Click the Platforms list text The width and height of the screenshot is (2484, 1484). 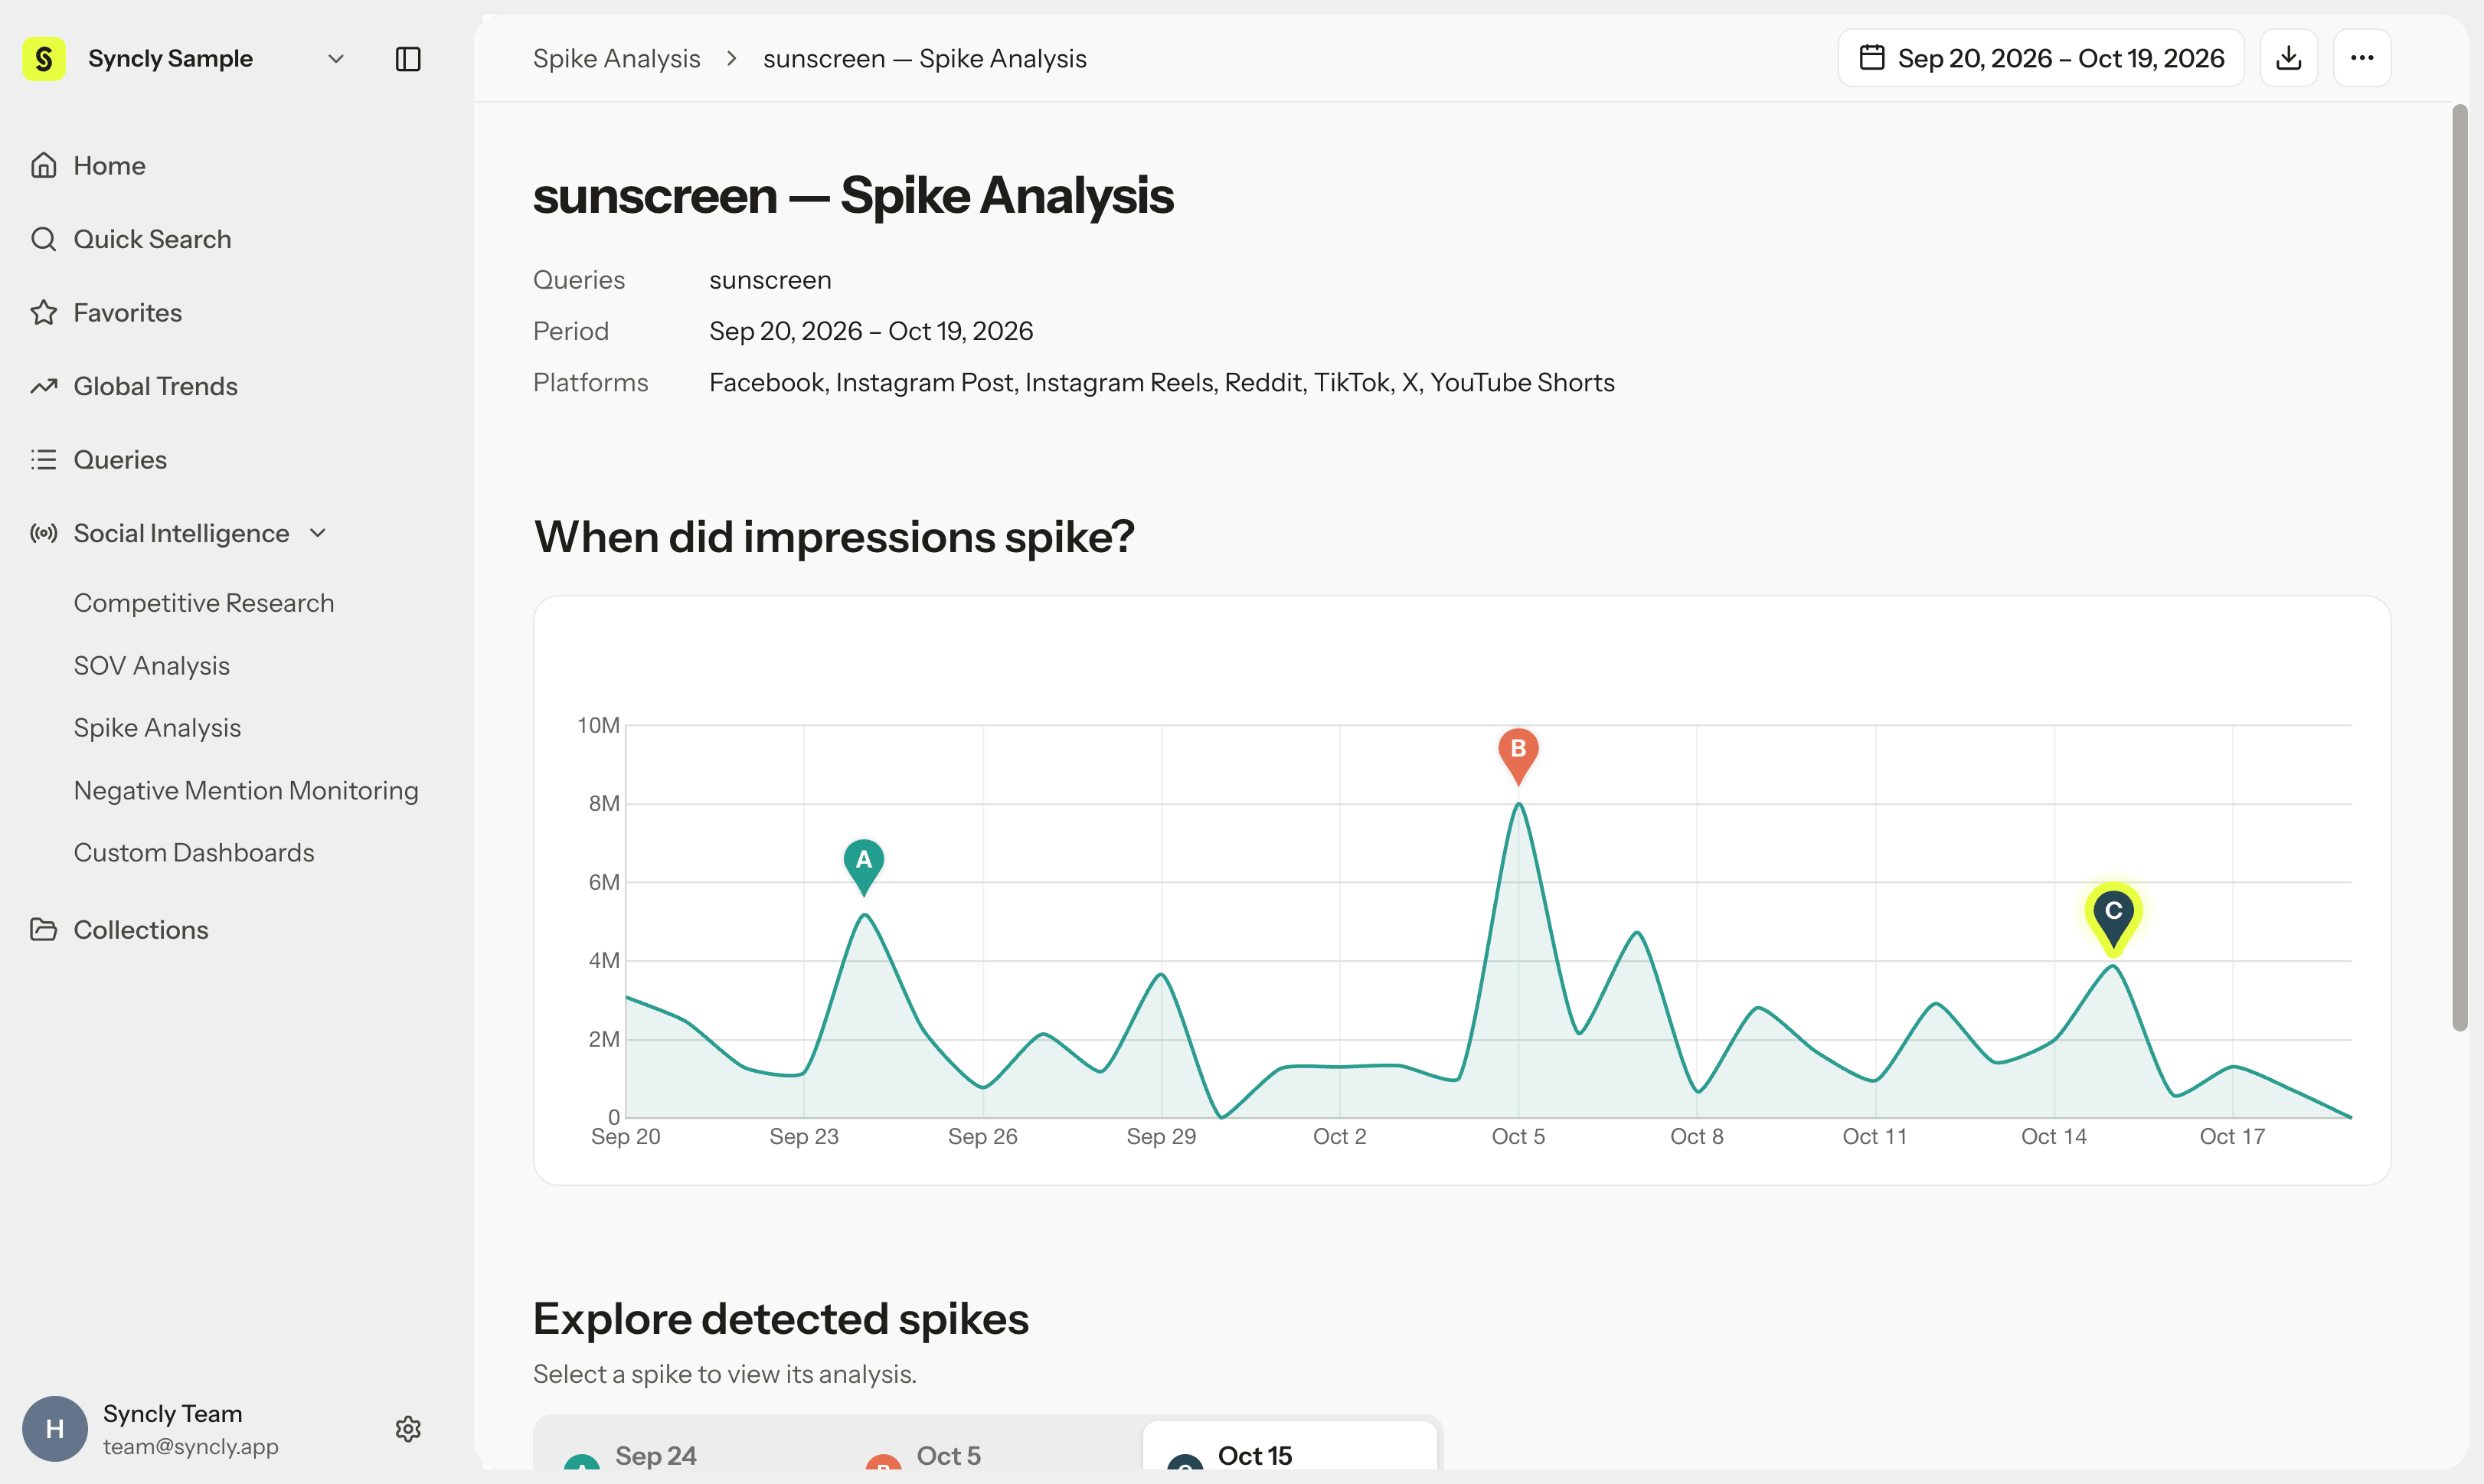(1162, 383)
